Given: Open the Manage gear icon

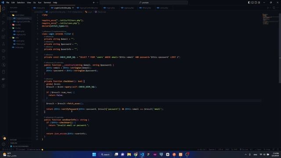Looking at the screenshot, I should coord(4,144).
